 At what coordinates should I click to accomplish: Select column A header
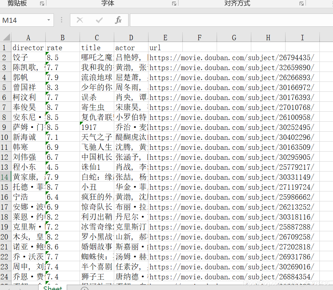coord(28,37)
